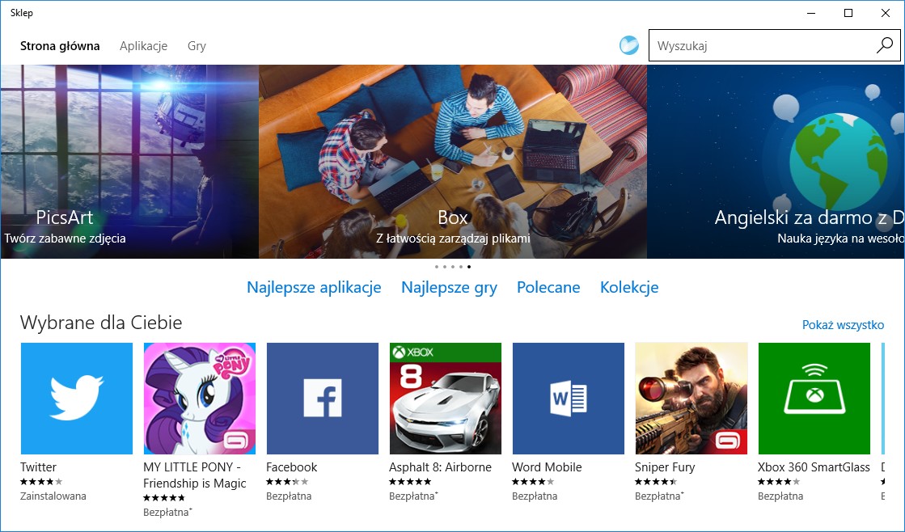Open the Asphalt 8: Airborne game icon
The image size is (905, 532).
(x=446, y=399)
